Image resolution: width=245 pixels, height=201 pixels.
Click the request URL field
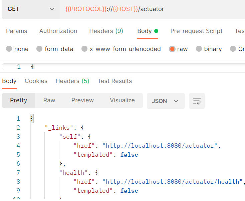coord(152,9)
